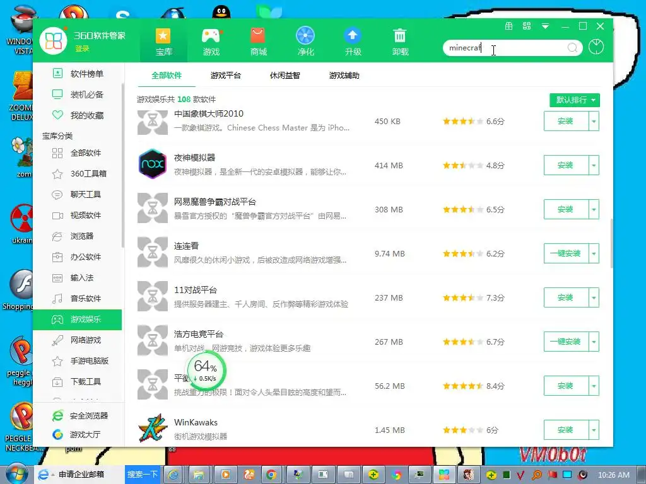Viewport: 646px width, 484px height.
Task: Switch to the 休闲益智 tab
Action: point(285,76)
